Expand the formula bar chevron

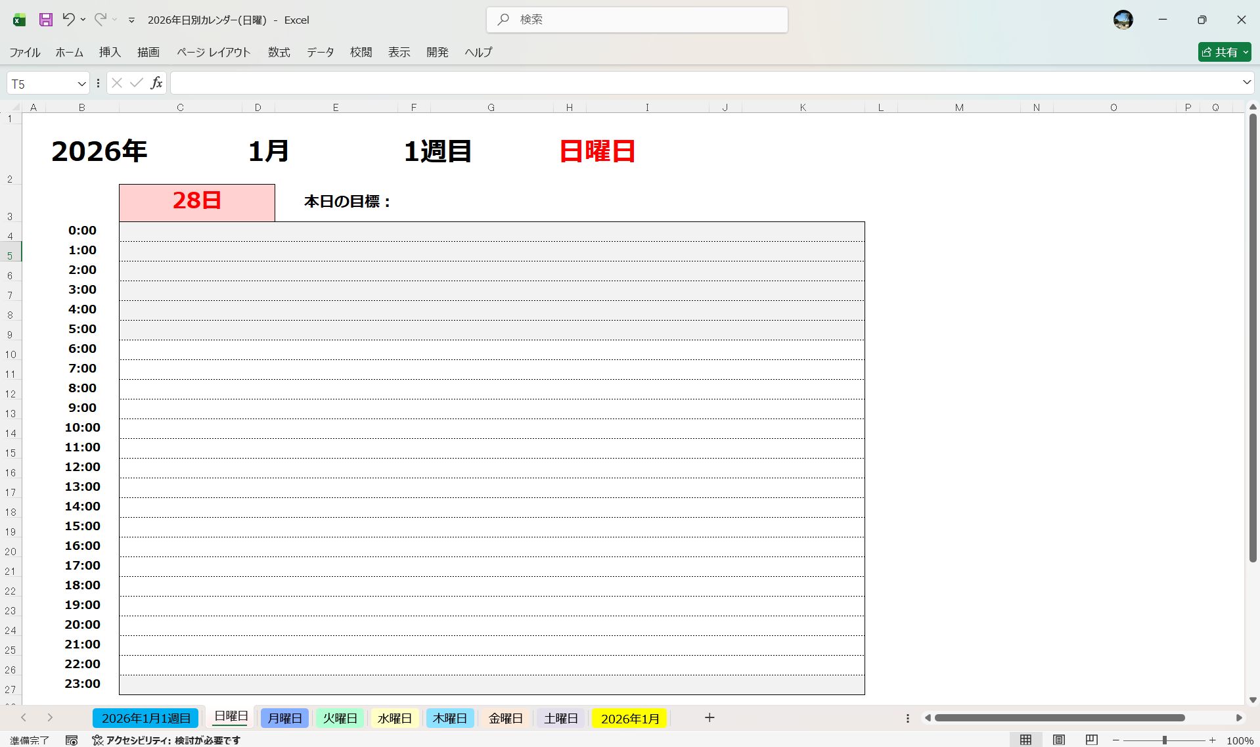tap(1246, 83)
